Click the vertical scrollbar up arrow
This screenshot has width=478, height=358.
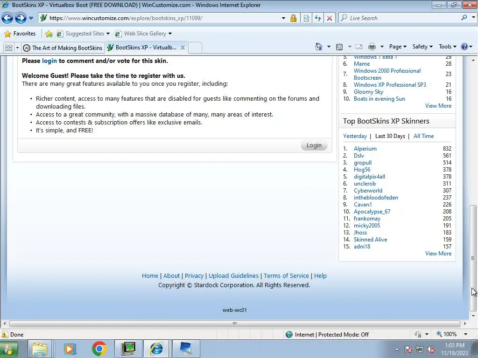473,60
